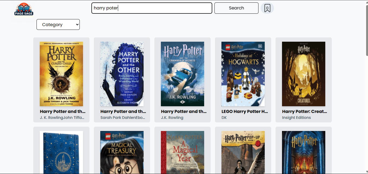
Task: Select the A Magical Year book cover
Action: (183, 152)
